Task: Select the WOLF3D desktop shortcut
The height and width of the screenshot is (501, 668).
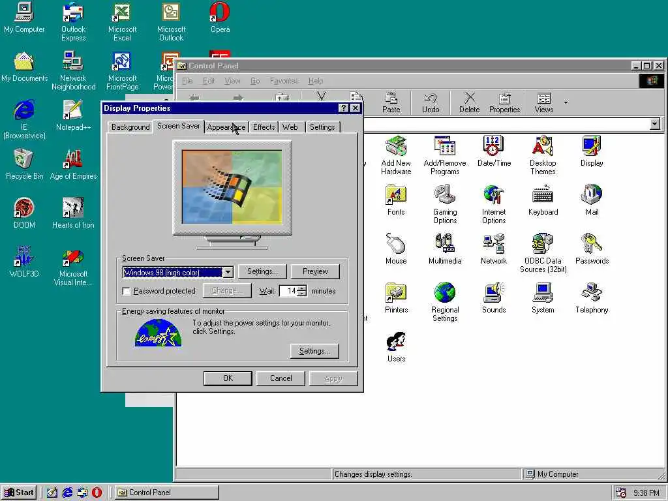Action: pyautogui.click(x=24, y=262)
